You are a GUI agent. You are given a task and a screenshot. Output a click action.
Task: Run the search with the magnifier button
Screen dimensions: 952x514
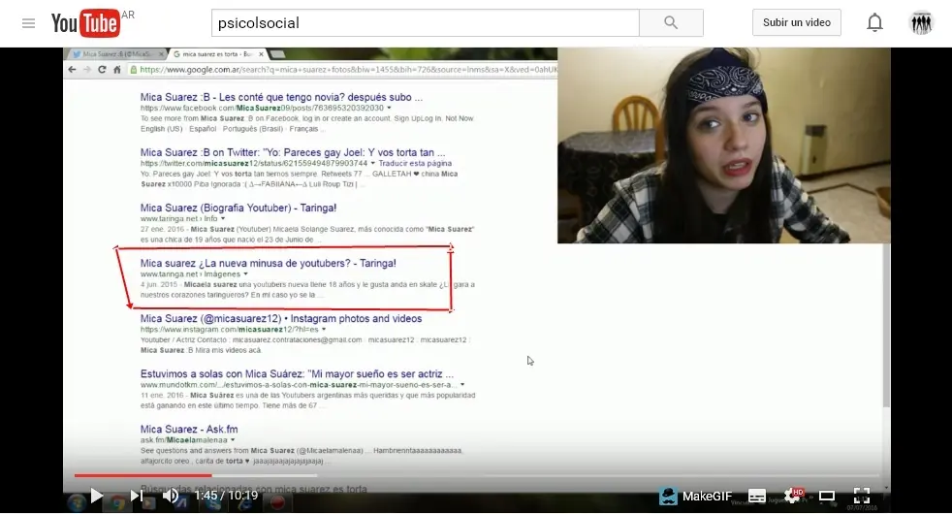[671, 23]
